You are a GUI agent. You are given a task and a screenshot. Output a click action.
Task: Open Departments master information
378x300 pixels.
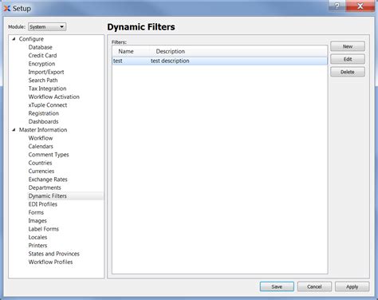click(45, 187)
